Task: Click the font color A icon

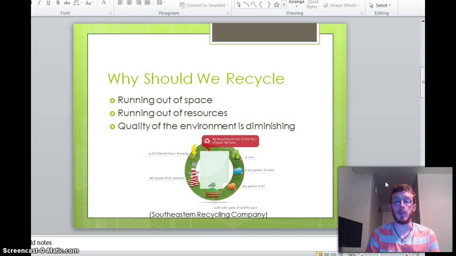Action: tap(104, 2)
